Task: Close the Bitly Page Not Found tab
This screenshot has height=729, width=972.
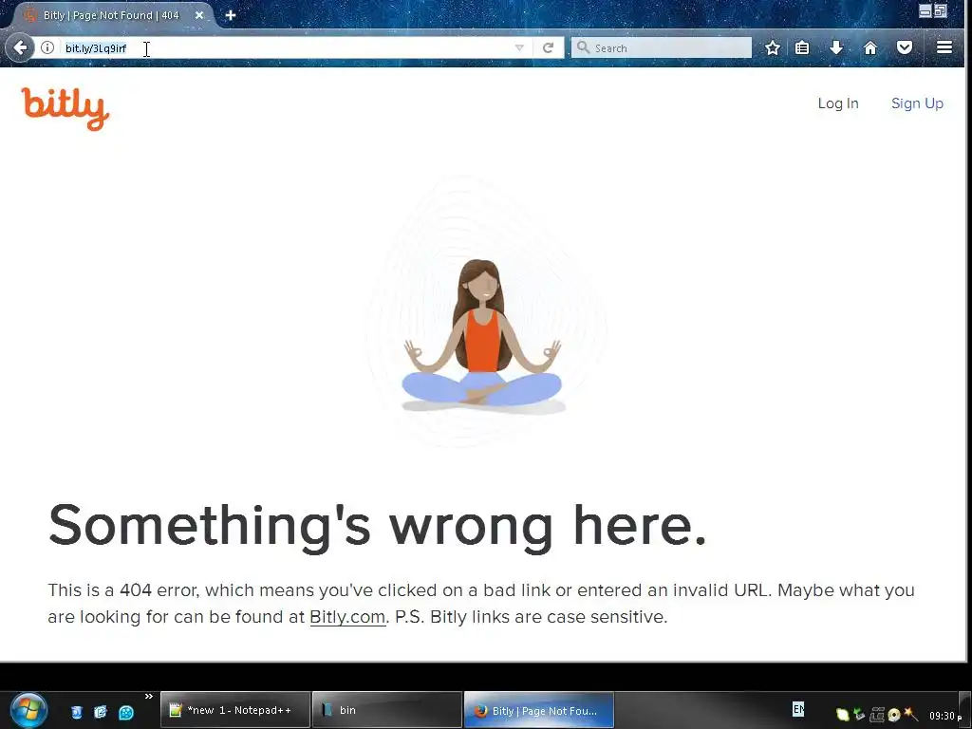Action: click(199, 15)
